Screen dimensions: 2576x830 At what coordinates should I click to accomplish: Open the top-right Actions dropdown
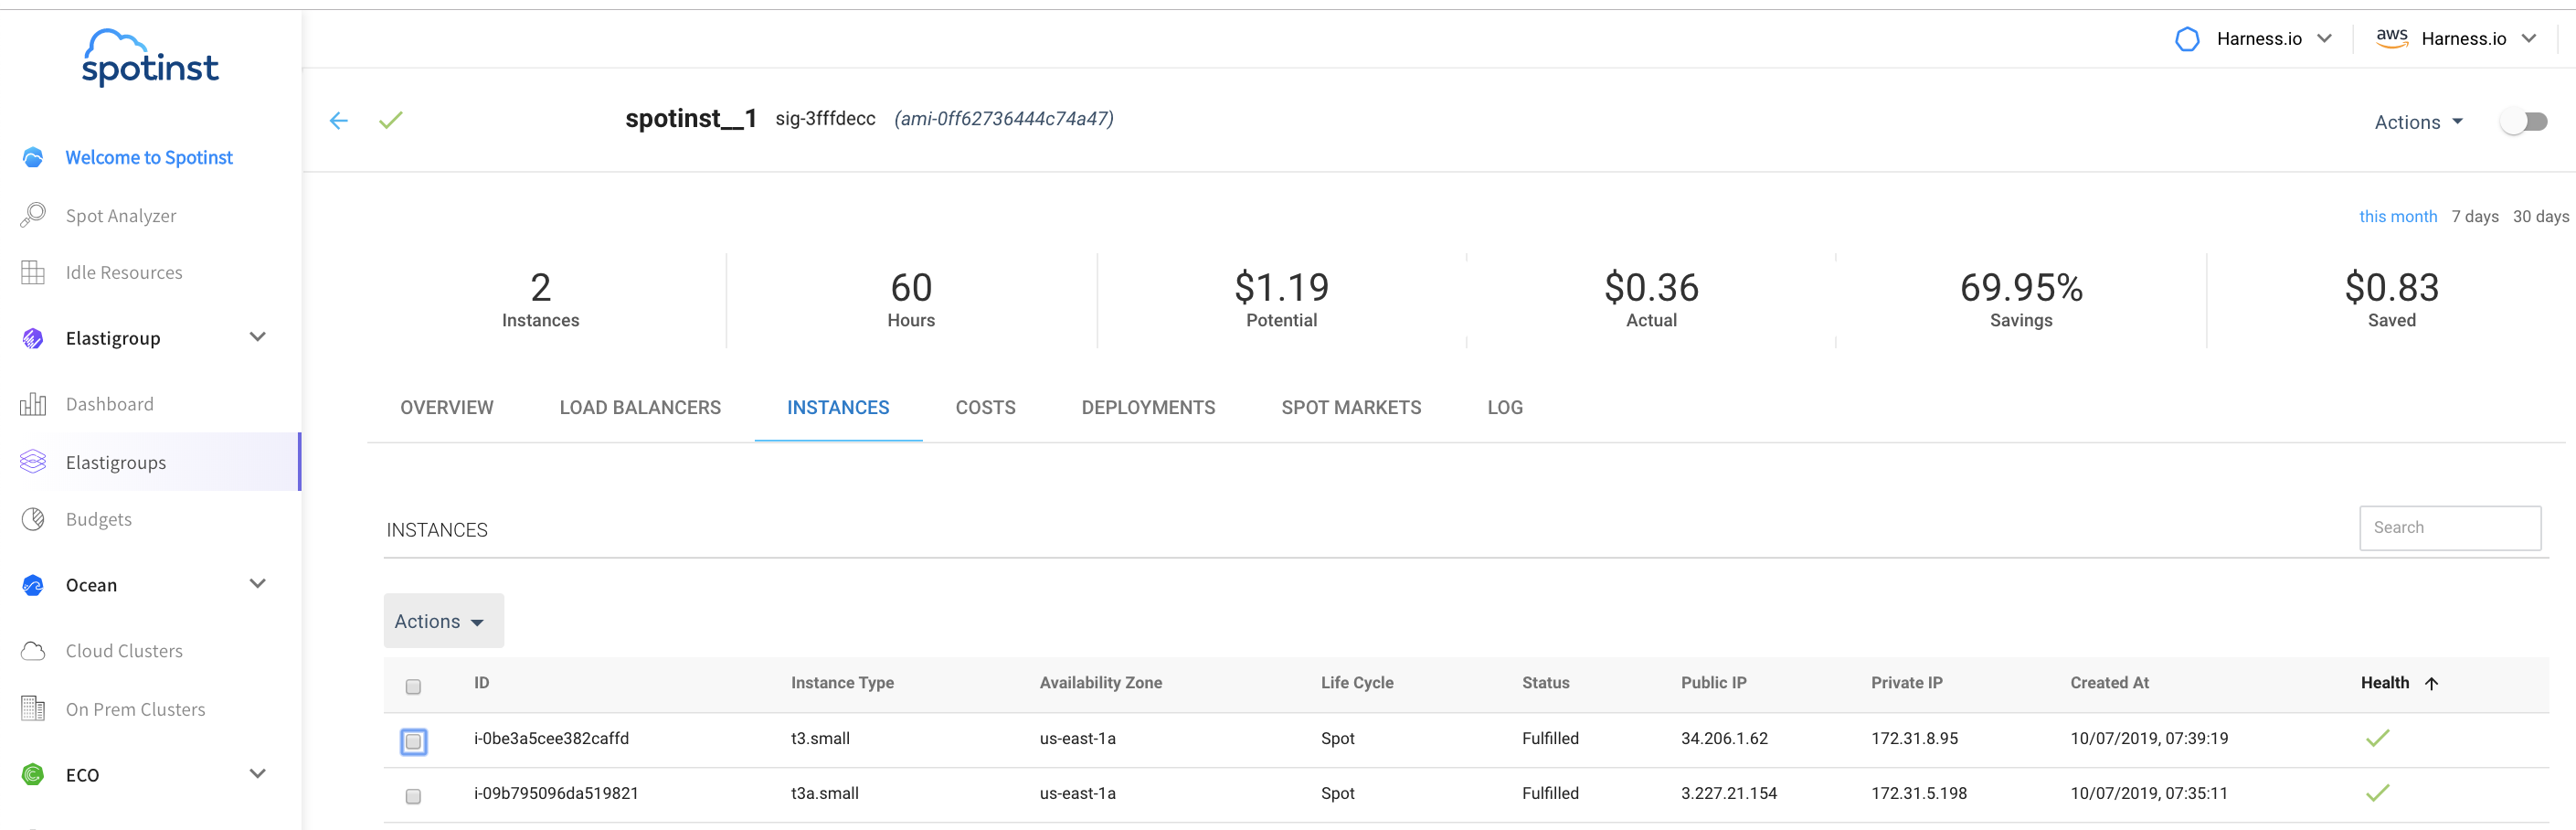(2418, 122)
